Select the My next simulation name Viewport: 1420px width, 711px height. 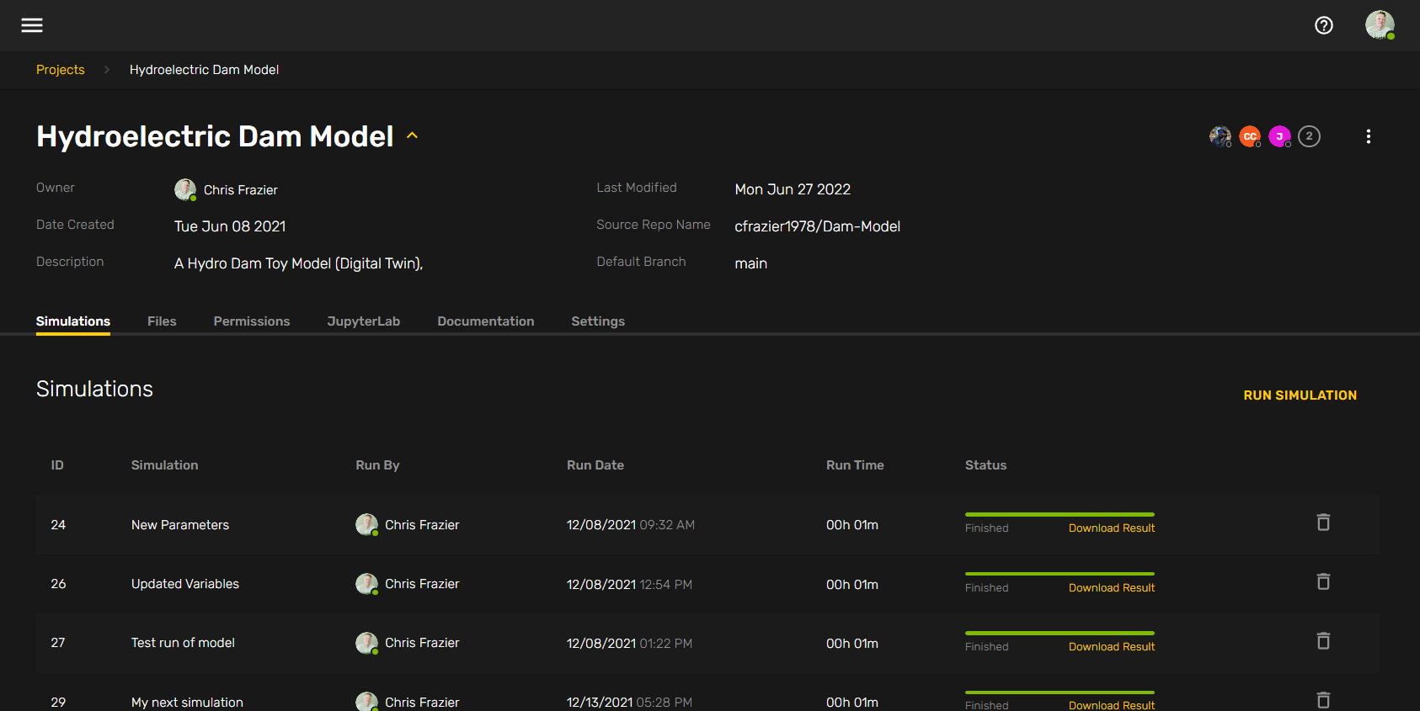(x=187, y=703)
